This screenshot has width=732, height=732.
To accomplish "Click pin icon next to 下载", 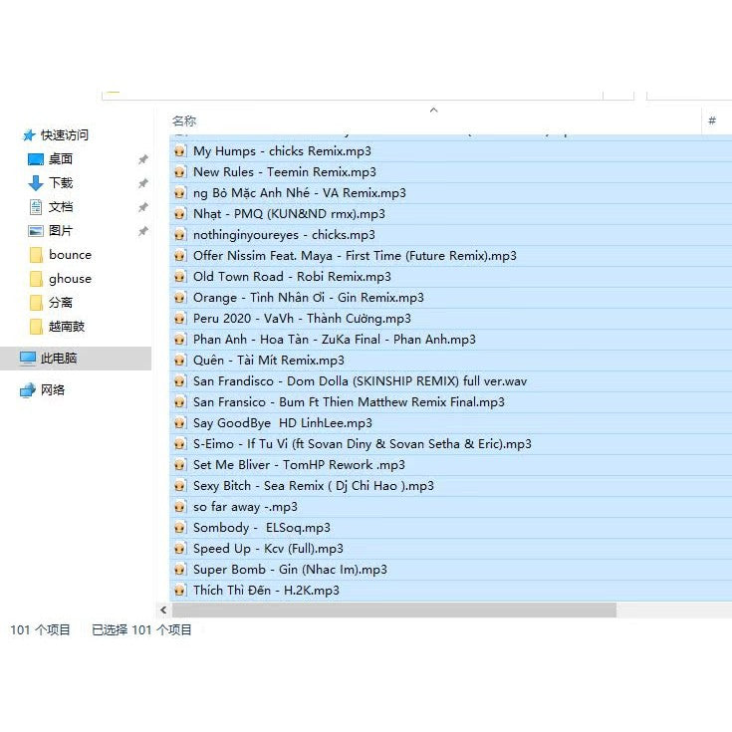I will (142, 183).
